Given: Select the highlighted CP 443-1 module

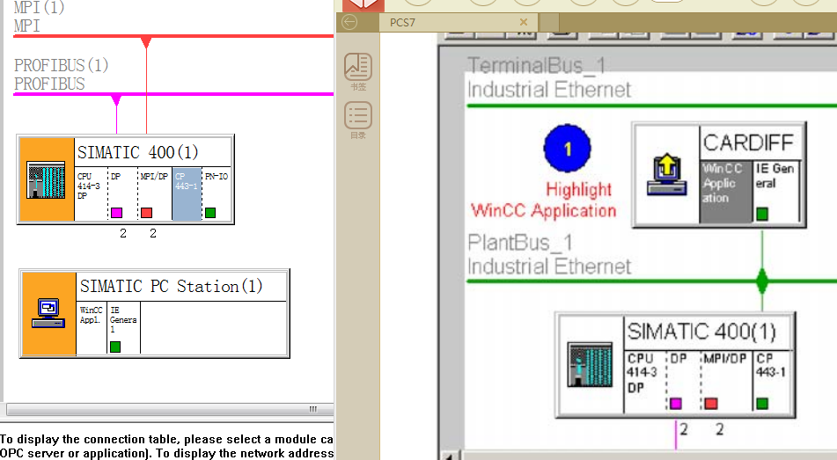Looking at the screenshot, I should click(x=187, y=193).
